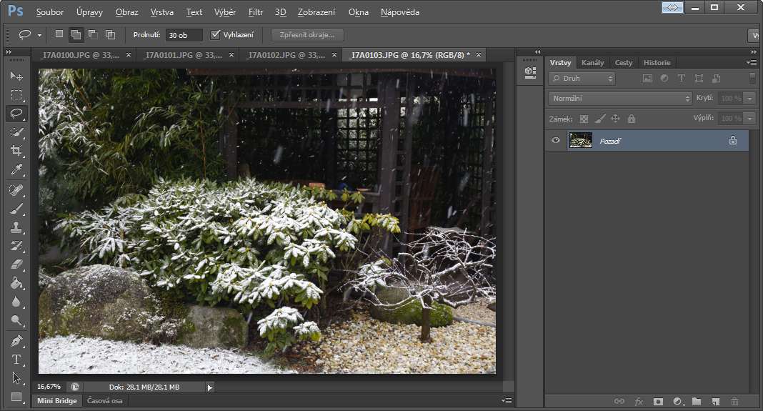Toggle the layer filter switch on
763x411 pixels.
tap(752, 79)
